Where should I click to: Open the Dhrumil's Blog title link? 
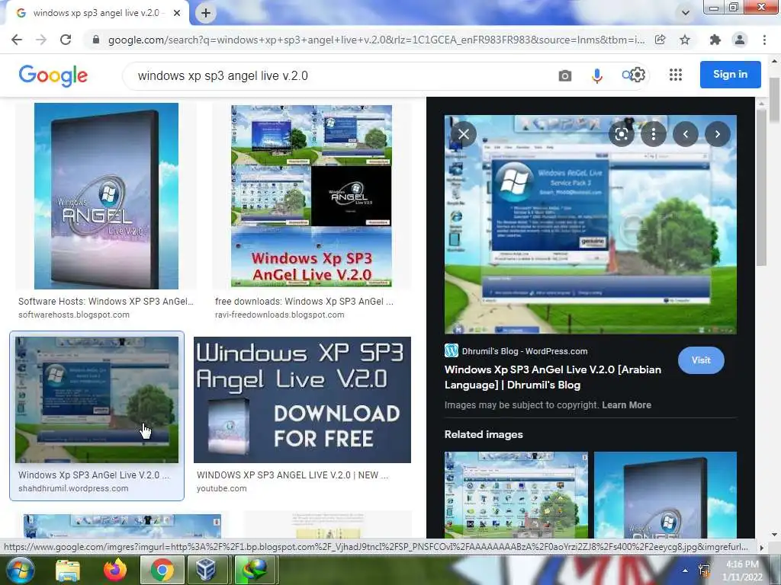point(553,377)
